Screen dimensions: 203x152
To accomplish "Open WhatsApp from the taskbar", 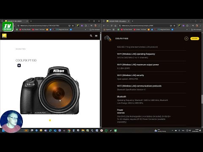I will (x=106, y=130).
